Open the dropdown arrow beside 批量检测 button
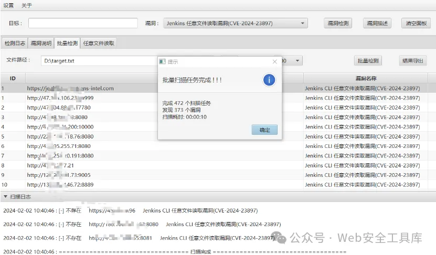 click(x=297, y=61)
